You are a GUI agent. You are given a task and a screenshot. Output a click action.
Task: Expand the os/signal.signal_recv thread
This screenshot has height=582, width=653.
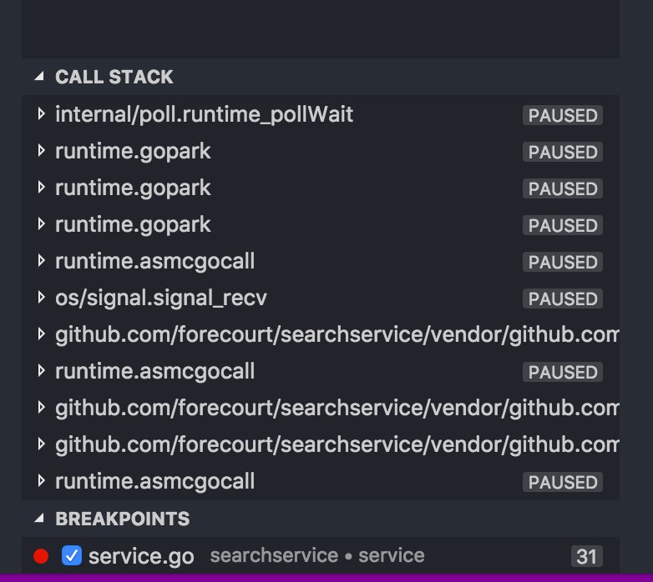[x=41, y=297]
